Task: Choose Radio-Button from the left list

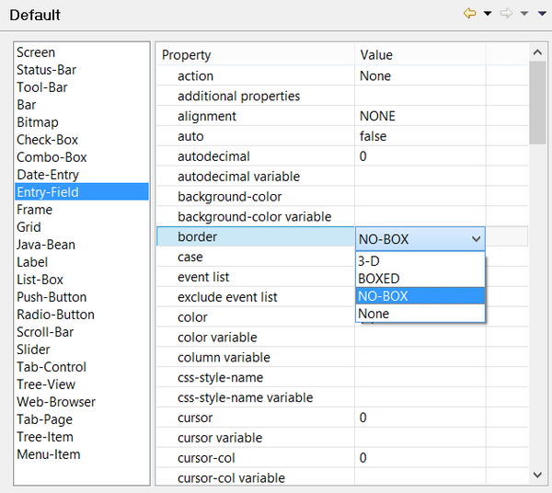Action: 55,315
